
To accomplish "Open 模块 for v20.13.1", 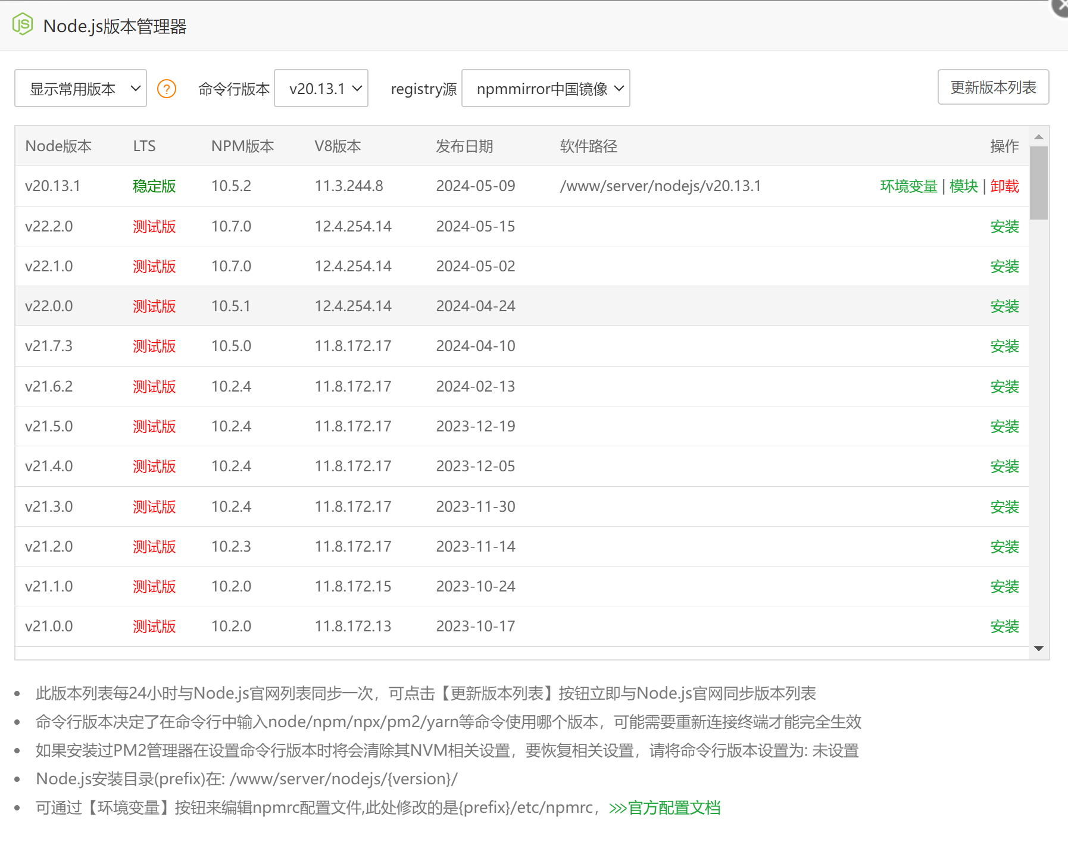I will click(x=964, y=186).
